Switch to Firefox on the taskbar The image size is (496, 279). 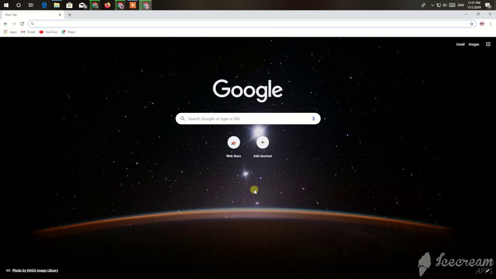click(107, 5)
